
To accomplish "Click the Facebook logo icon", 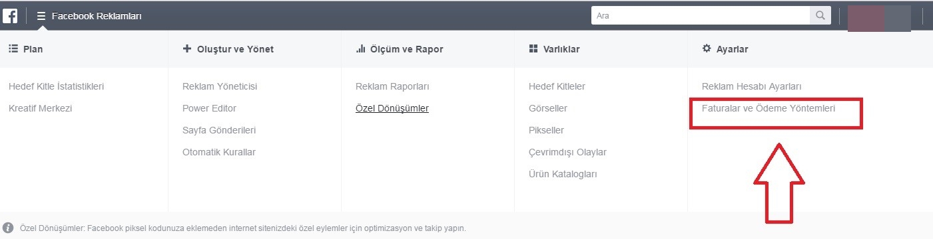I will click(10, 15).
